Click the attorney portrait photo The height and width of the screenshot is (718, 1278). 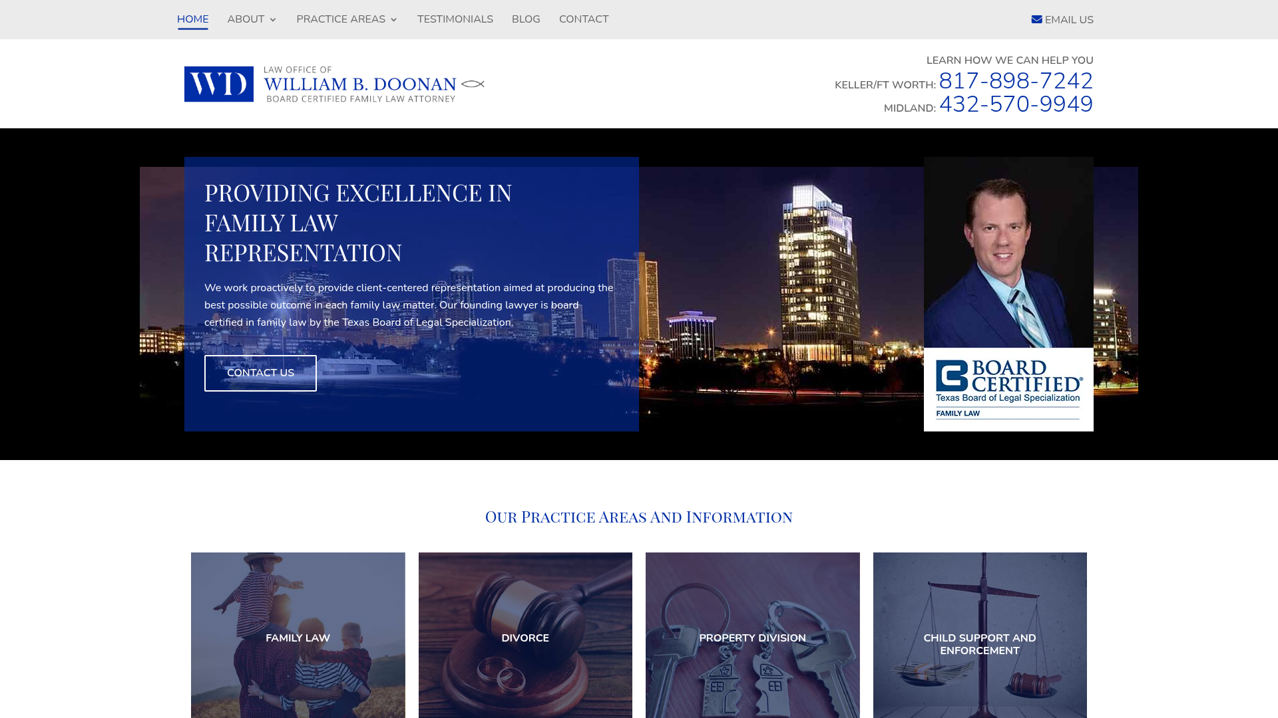1008,253
